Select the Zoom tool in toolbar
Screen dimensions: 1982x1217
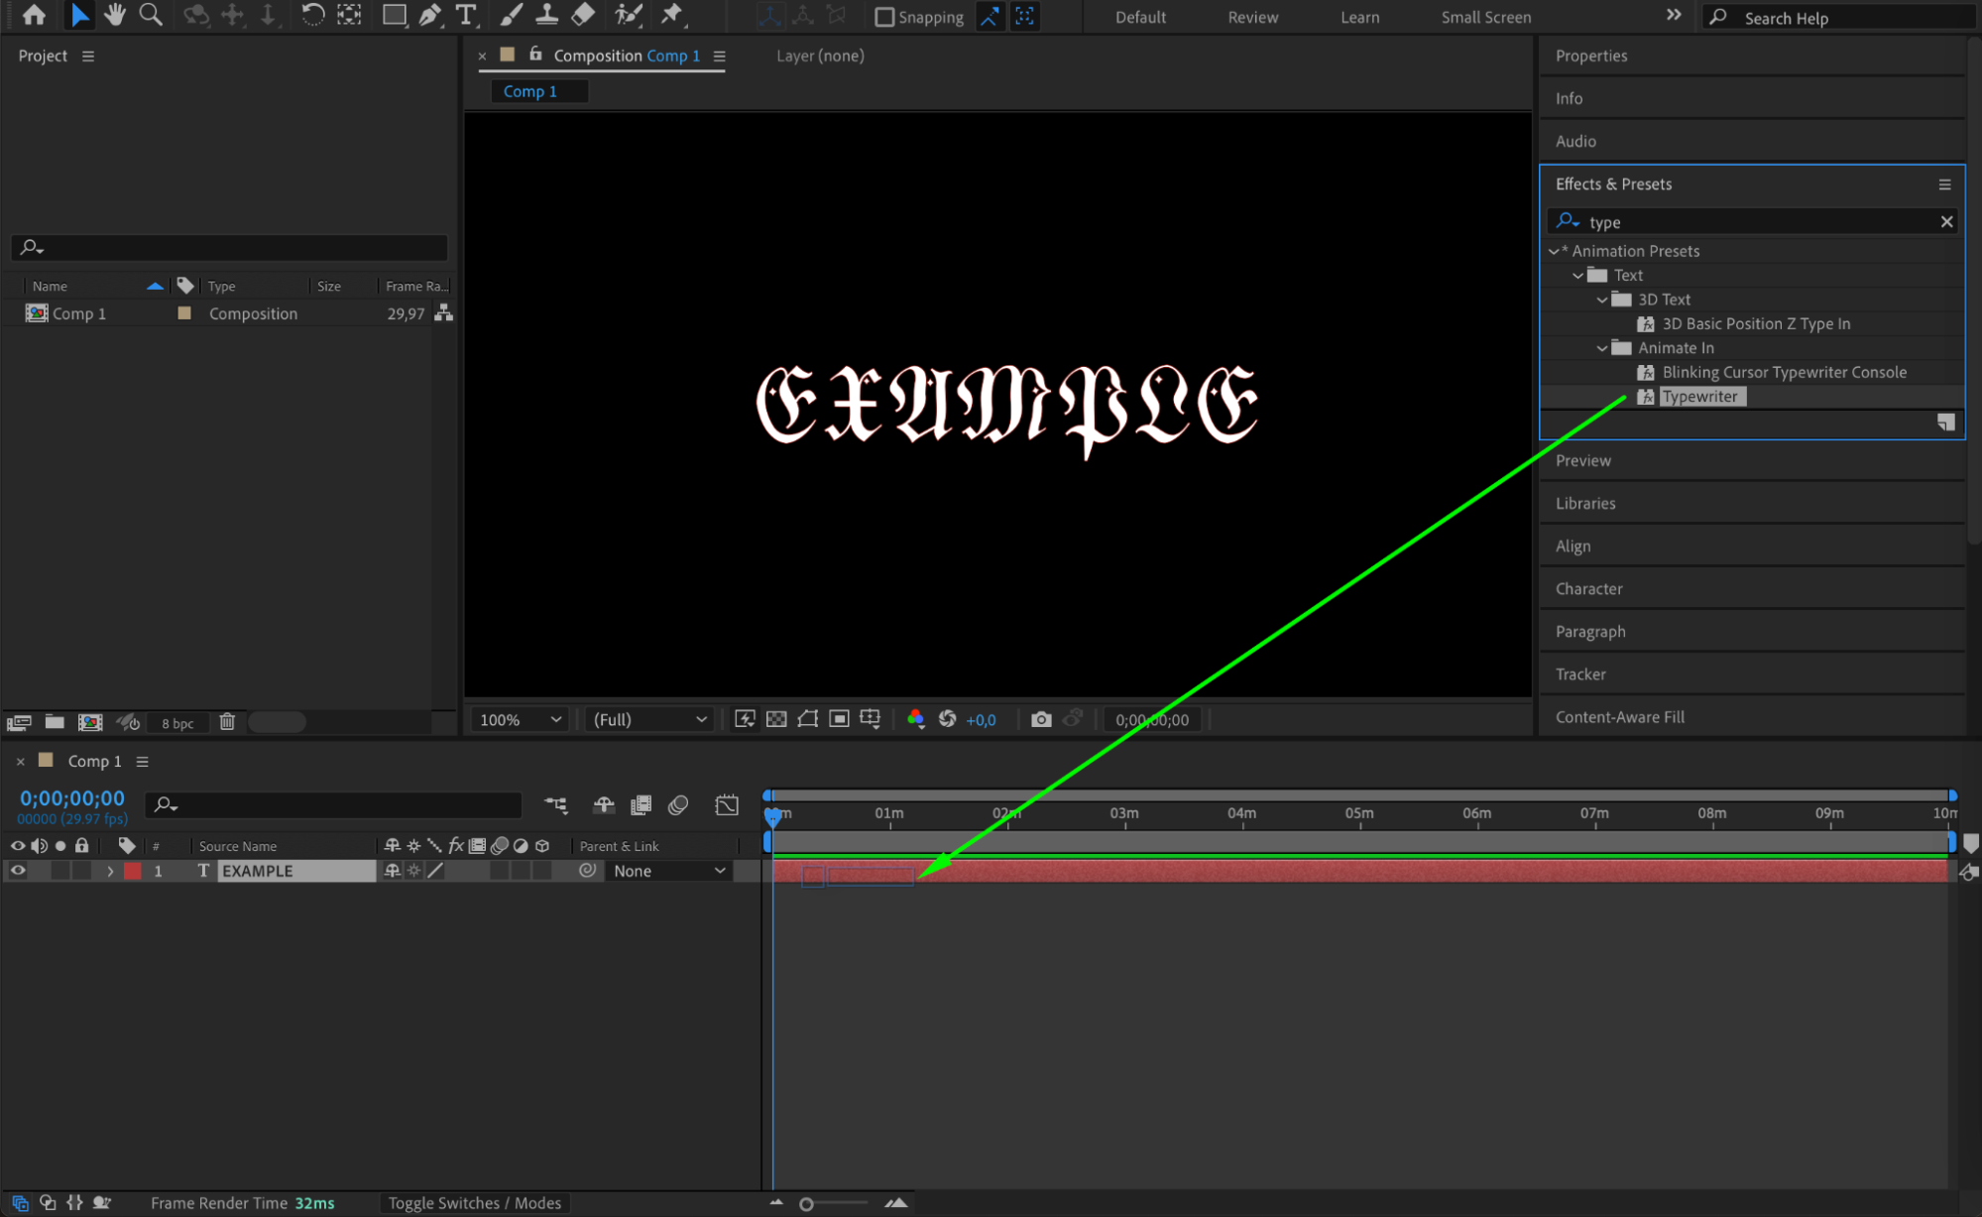151,15
